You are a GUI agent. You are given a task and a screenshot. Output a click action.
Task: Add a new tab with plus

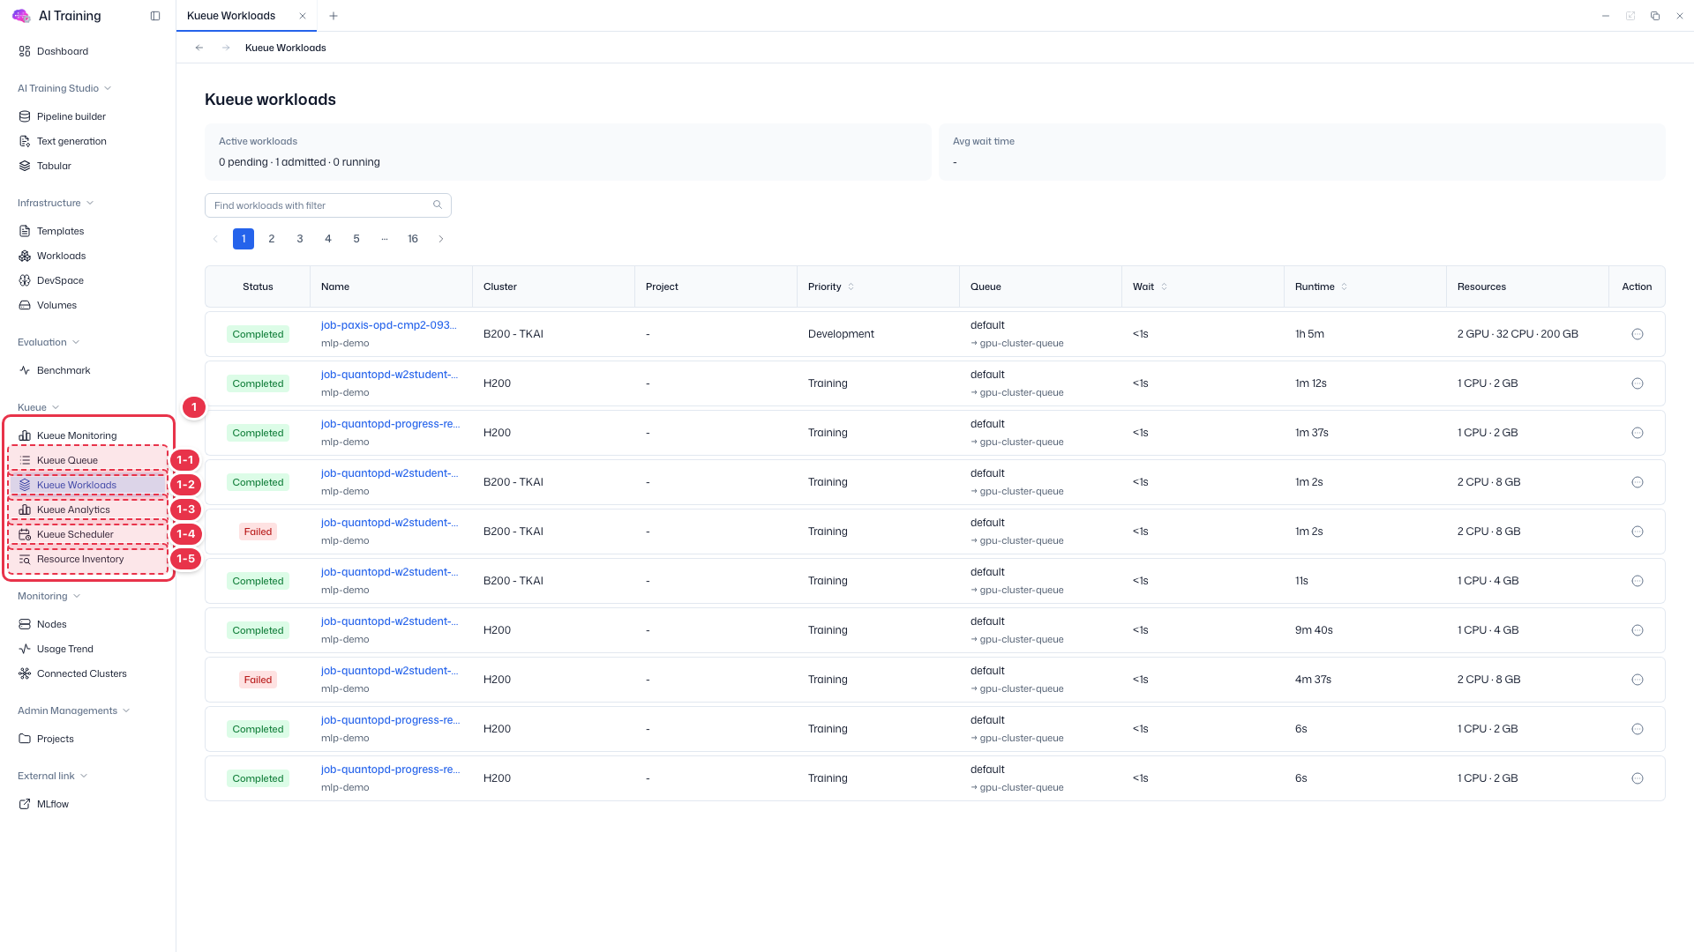point(333,16)
